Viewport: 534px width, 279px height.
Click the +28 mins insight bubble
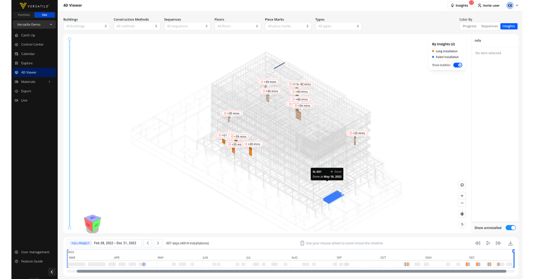click(252, 144)
